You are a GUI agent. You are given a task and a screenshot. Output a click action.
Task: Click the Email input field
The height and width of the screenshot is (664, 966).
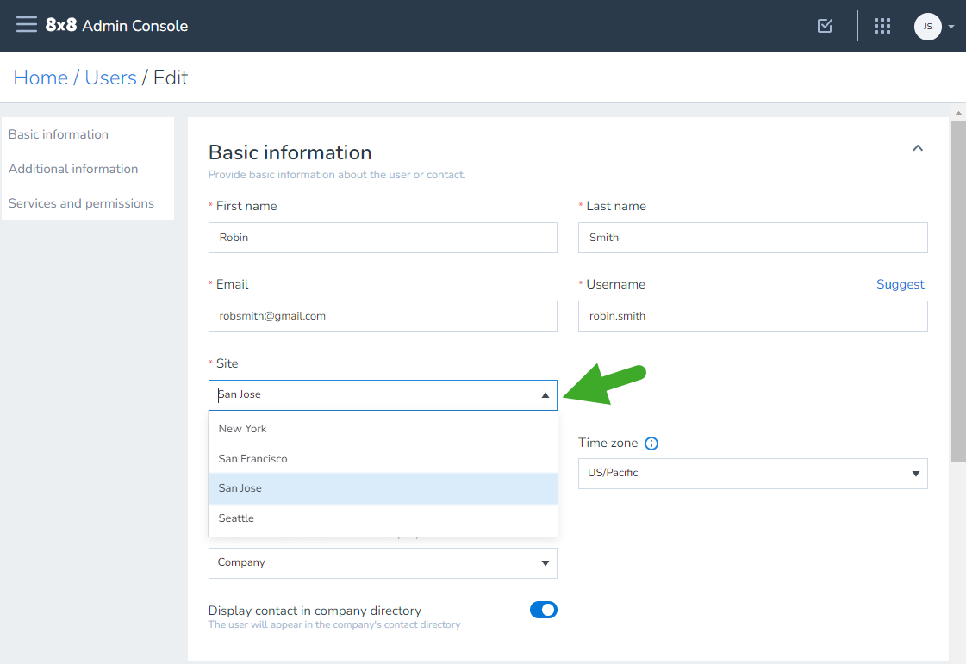[x=383, y=316]
